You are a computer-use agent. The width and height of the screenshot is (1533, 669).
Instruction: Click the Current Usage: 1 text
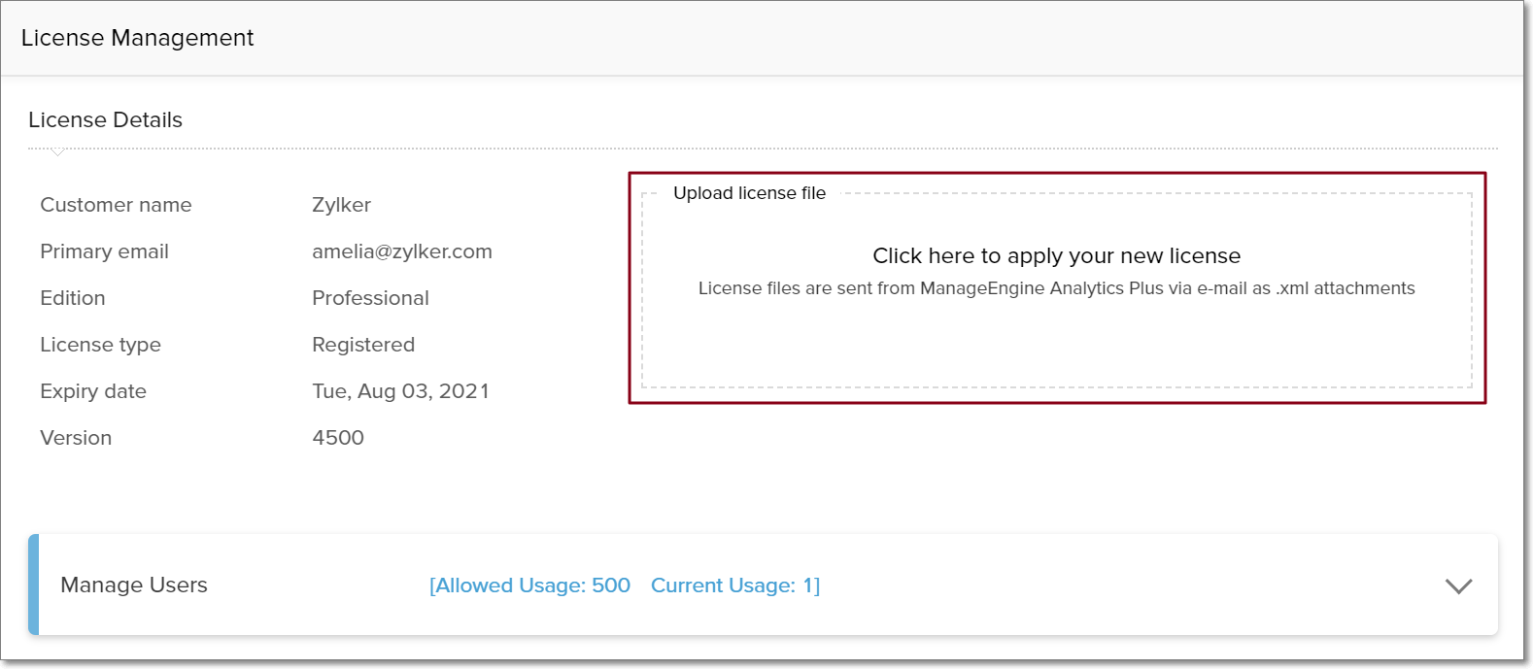(x=734, y=585)
